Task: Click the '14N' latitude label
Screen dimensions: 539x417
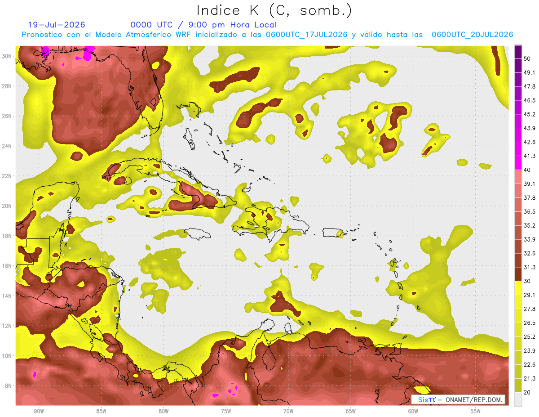Action: [8, 296]
